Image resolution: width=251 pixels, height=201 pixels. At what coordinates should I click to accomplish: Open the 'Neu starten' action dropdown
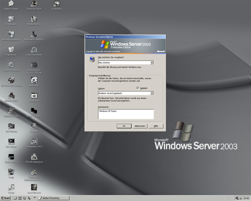tap(152, 62)
